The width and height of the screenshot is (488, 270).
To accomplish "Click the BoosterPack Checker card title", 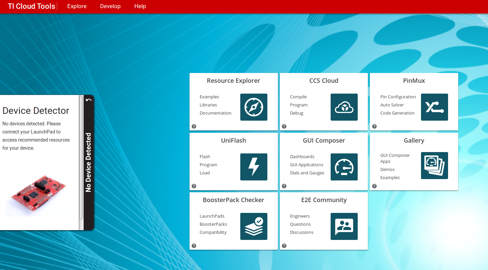I will point(234,200).
